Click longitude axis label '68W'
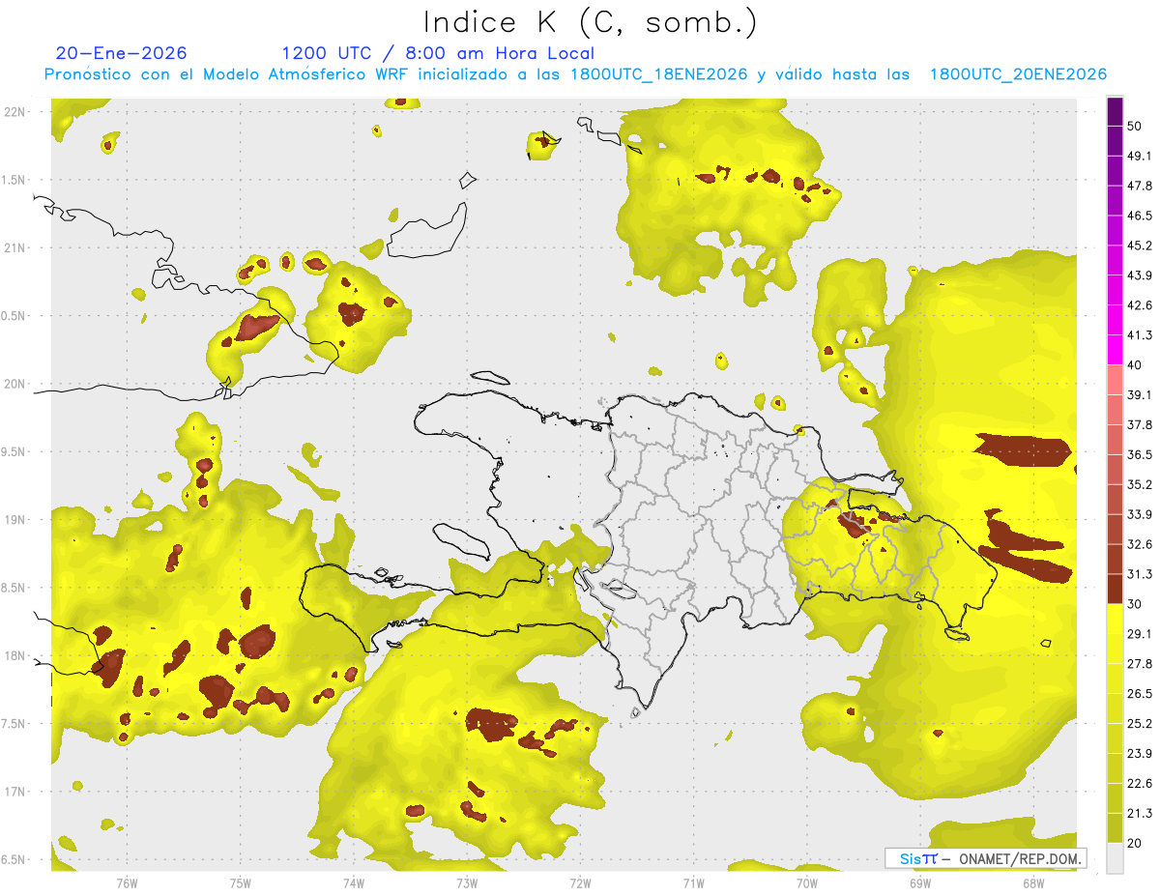The image size is (1160, 896). tap(1032, 883)
